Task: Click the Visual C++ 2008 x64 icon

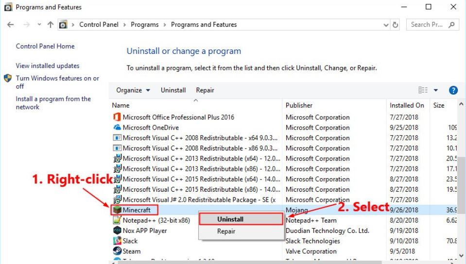Action: pos(117,138)
